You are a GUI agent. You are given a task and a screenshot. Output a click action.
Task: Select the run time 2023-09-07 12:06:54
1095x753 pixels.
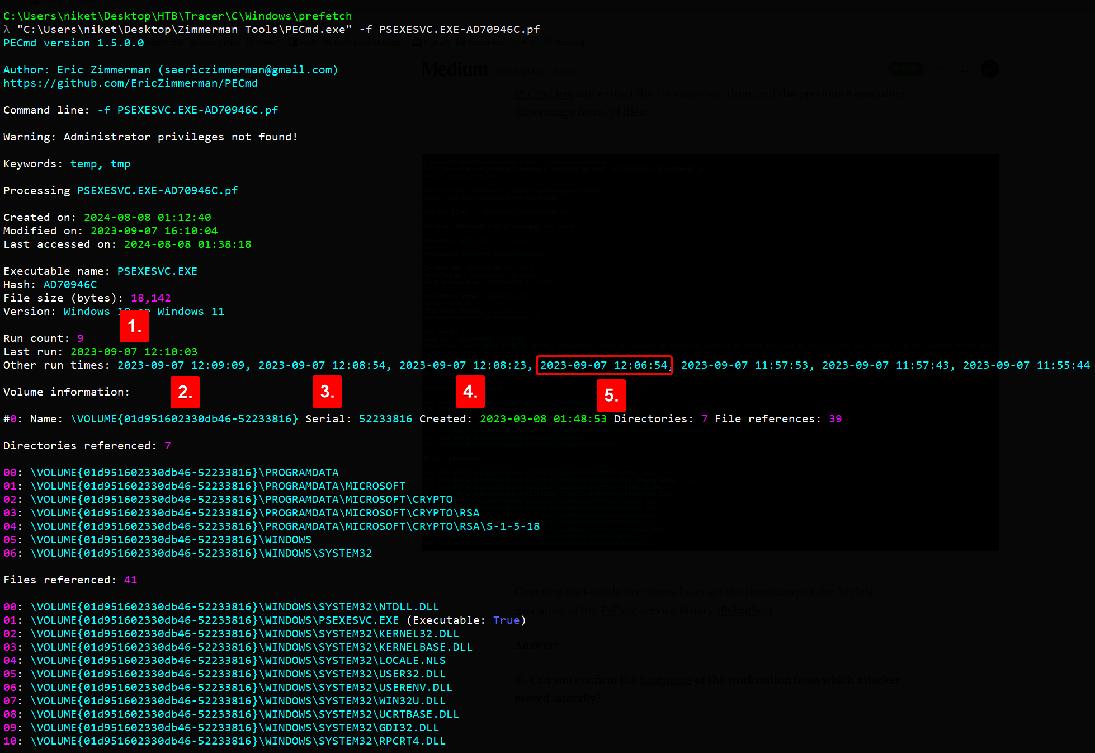tap(603, 365)
